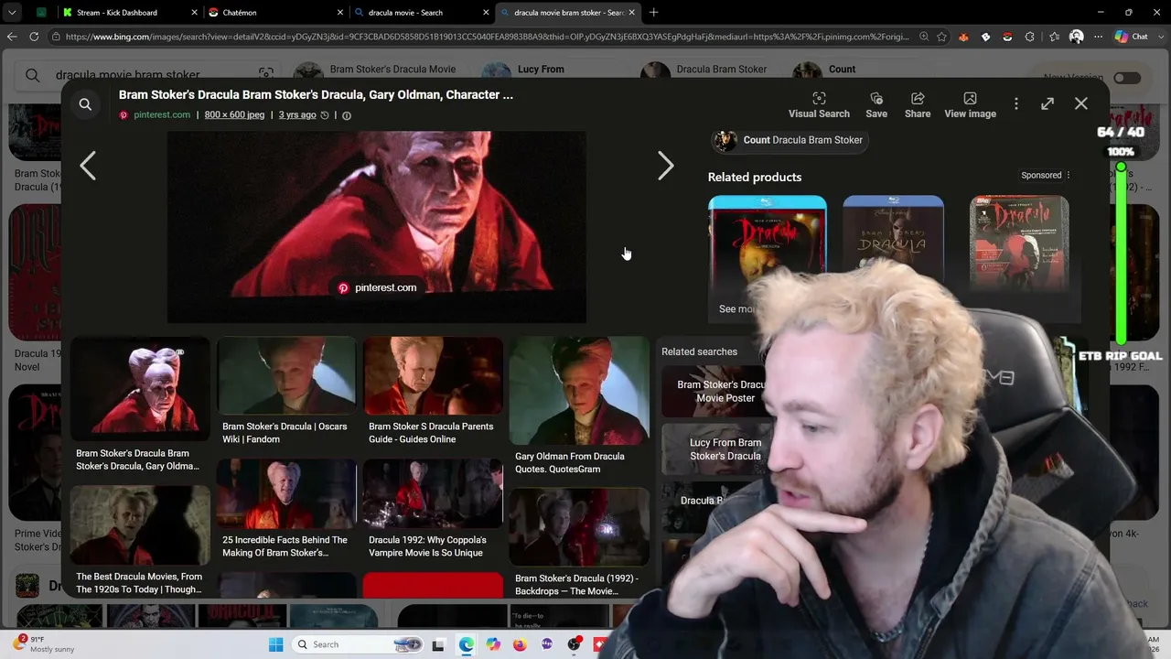Open Copilot from the taskbar
1171x659 pixels.
coord(494,644)
